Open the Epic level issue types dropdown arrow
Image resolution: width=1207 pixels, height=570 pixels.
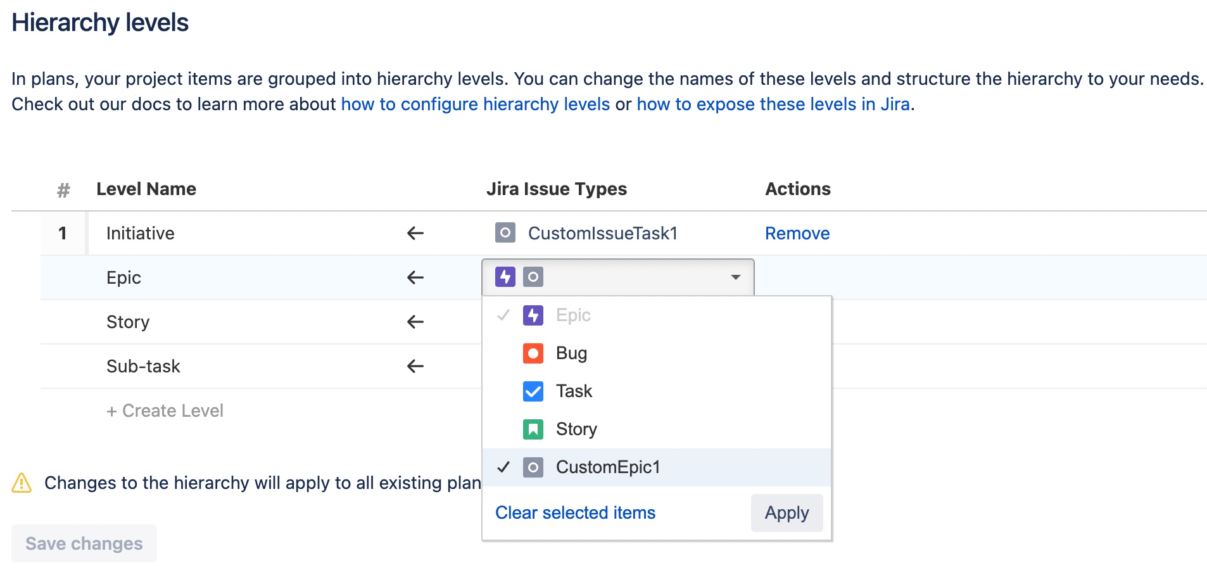coord(736,277)
